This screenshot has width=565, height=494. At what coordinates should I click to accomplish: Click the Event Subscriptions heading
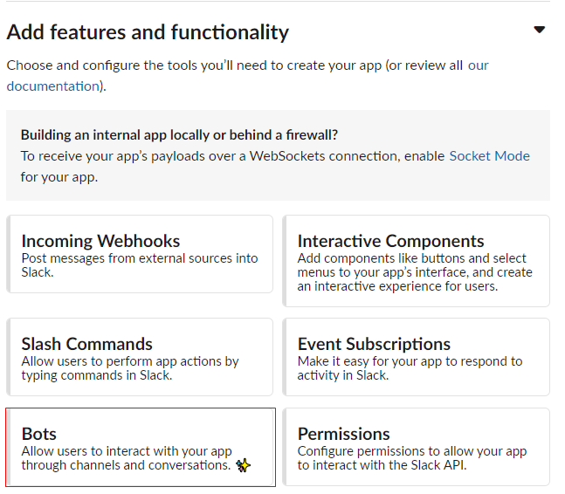pyautogui.click(x=374, y=344)
